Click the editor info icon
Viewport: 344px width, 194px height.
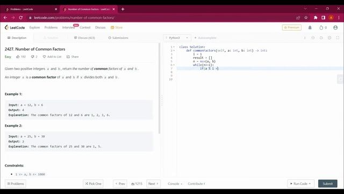305,38
